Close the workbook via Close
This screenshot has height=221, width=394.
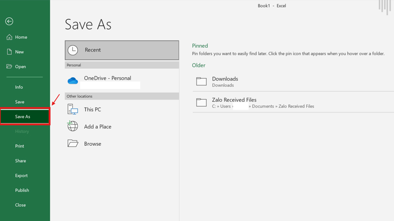(20, 205)
